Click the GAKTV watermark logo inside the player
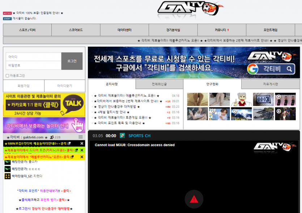The width and height of the screenshot is (302, 213). coord(275,148)
